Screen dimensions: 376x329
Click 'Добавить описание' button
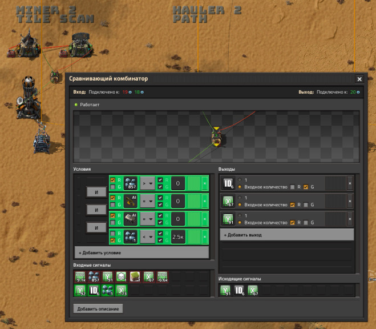pos(98,309)
